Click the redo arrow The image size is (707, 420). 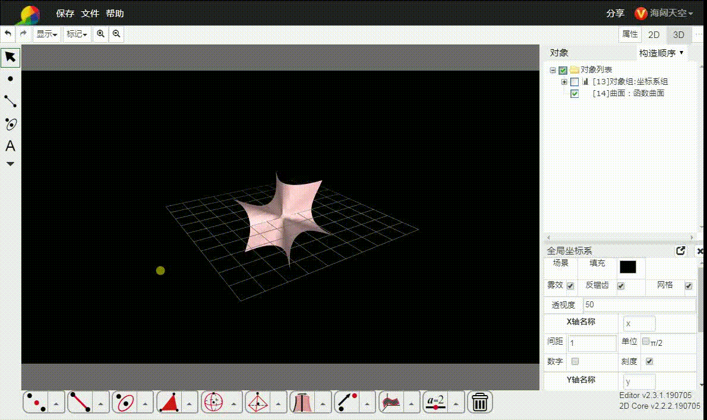tap(23, 34)
